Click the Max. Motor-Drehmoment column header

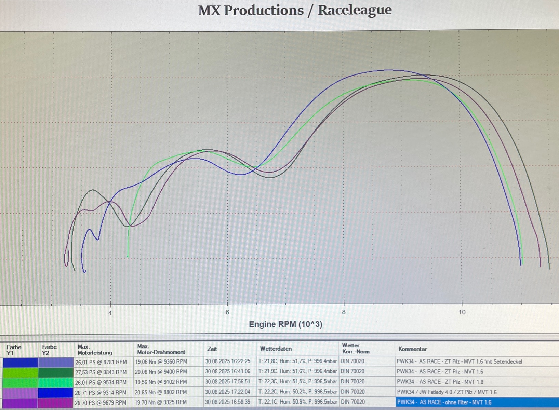[x=161, y=349]
